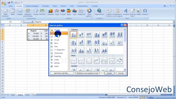Viewport: 176px width, 99px height.
Task: Open the Revisar ribbon tab
Action: click(64, 6)
